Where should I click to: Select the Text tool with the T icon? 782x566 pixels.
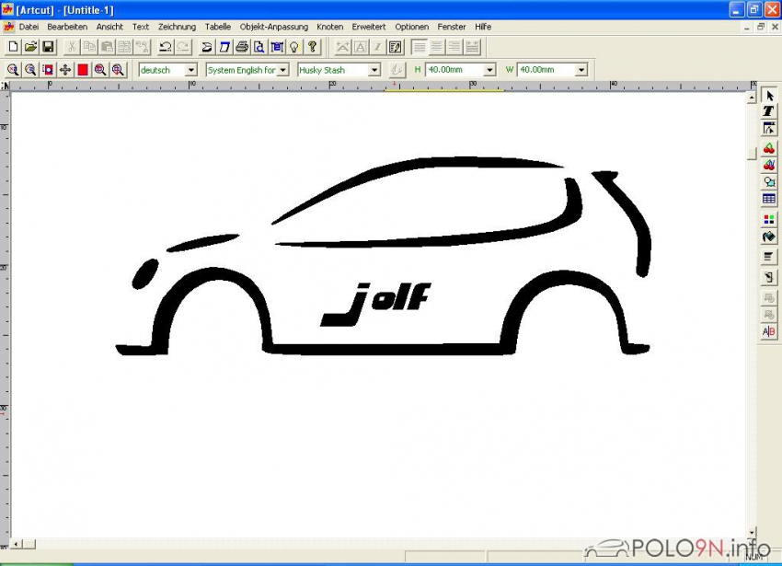[769, 111]
